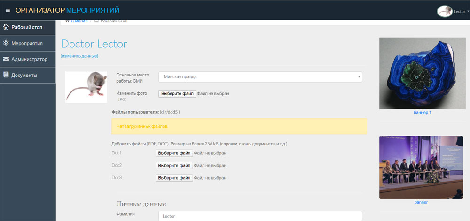
Task: Click the ОРГАНИЗАТОР МЕРОПРИЯТИЙ logo title
Action: [x=67, y=10]
